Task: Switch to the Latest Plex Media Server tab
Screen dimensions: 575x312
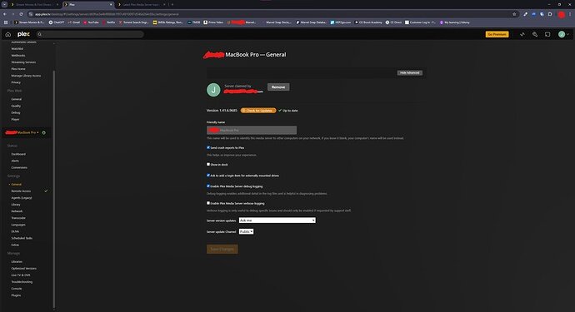Action: tap(141, 4)
